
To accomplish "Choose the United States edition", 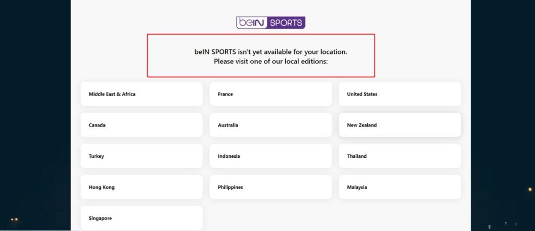I will point(400,94).
